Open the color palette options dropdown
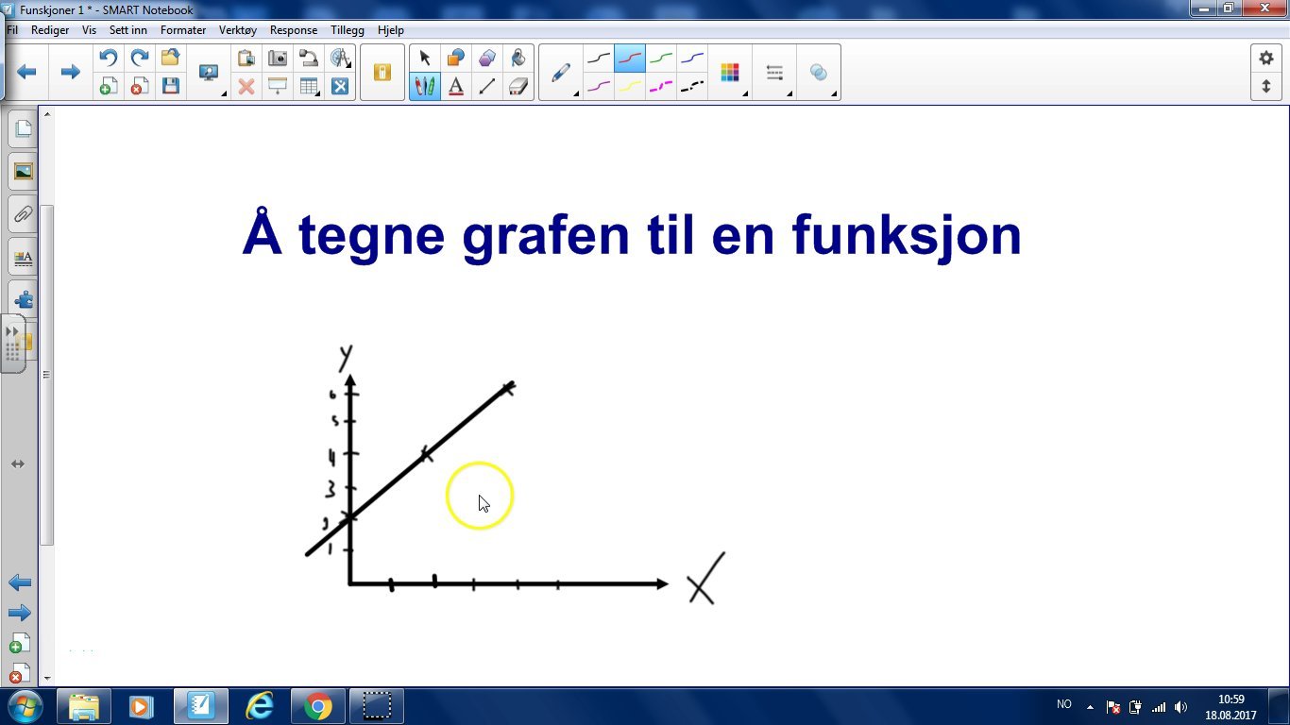 pos(745,93)
